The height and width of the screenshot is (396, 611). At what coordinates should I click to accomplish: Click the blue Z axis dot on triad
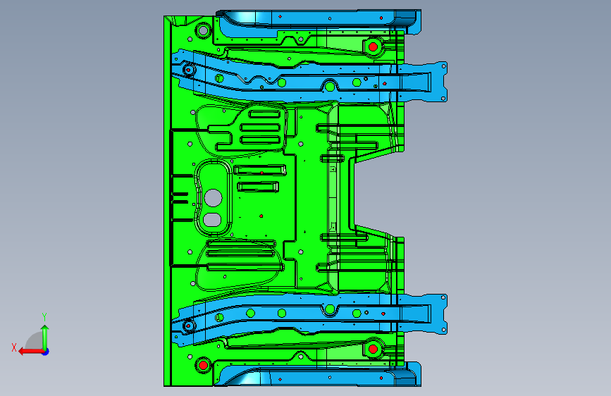coord(46,352)
